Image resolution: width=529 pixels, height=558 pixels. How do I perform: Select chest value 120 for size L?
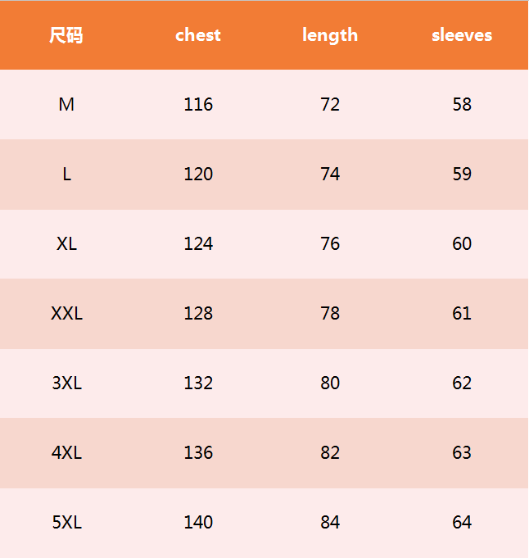(x=198, y=175)
